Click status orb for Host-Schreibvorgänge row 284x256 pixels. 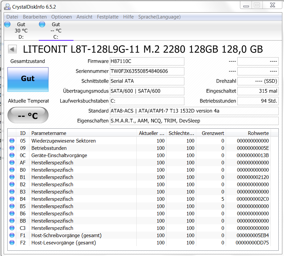click(12, 235)
